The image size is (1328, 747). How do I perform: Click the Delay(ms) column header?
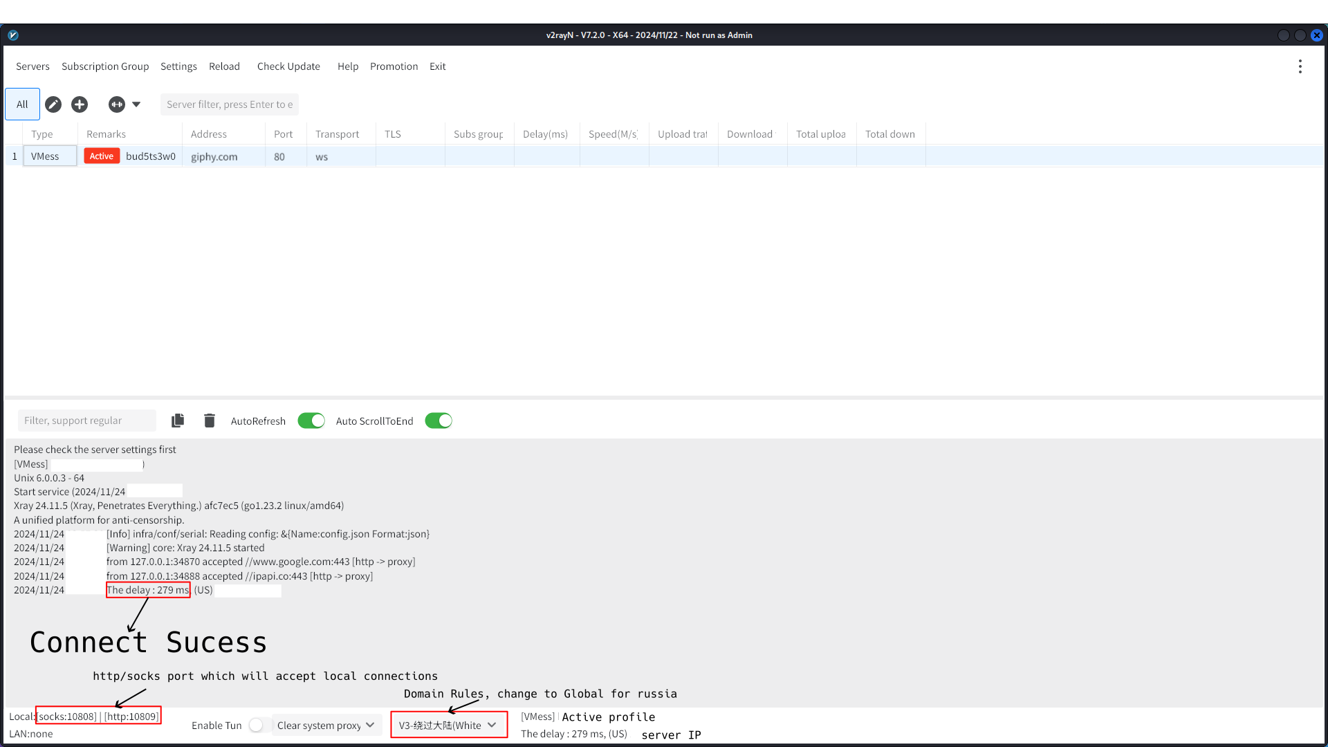547,134
